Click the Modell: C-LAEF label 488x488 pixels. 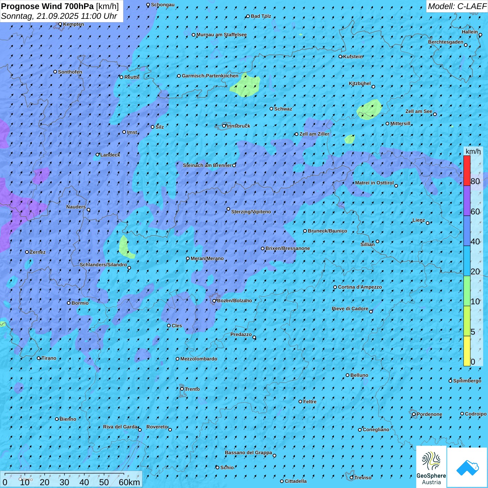coord(457,6)
